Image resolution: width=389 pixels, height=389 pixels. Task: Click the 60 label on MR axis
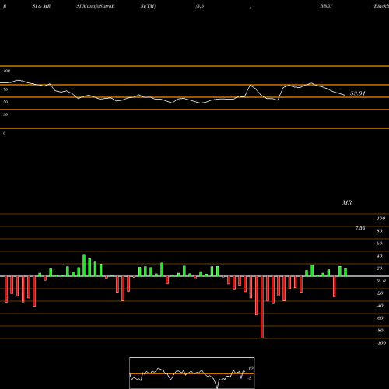(380, 244)
